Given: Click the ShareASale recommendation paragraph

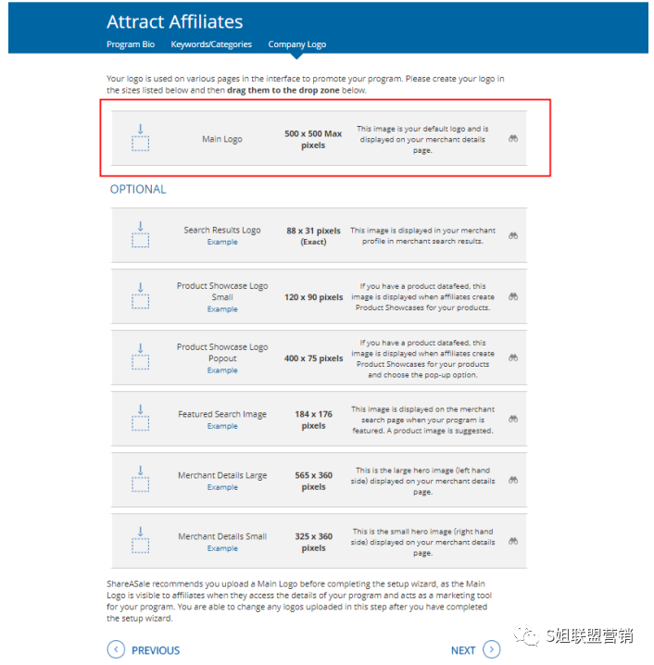Looking at the screenshot, I should coord(299,601).
